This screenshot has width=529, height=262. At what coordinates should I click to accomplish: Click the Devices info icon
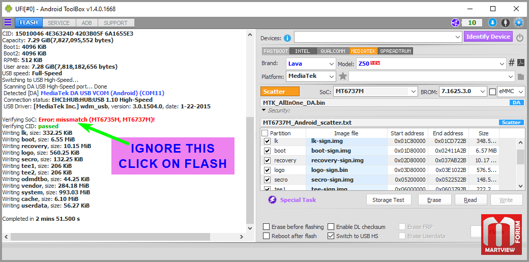(x=287, y=38)
